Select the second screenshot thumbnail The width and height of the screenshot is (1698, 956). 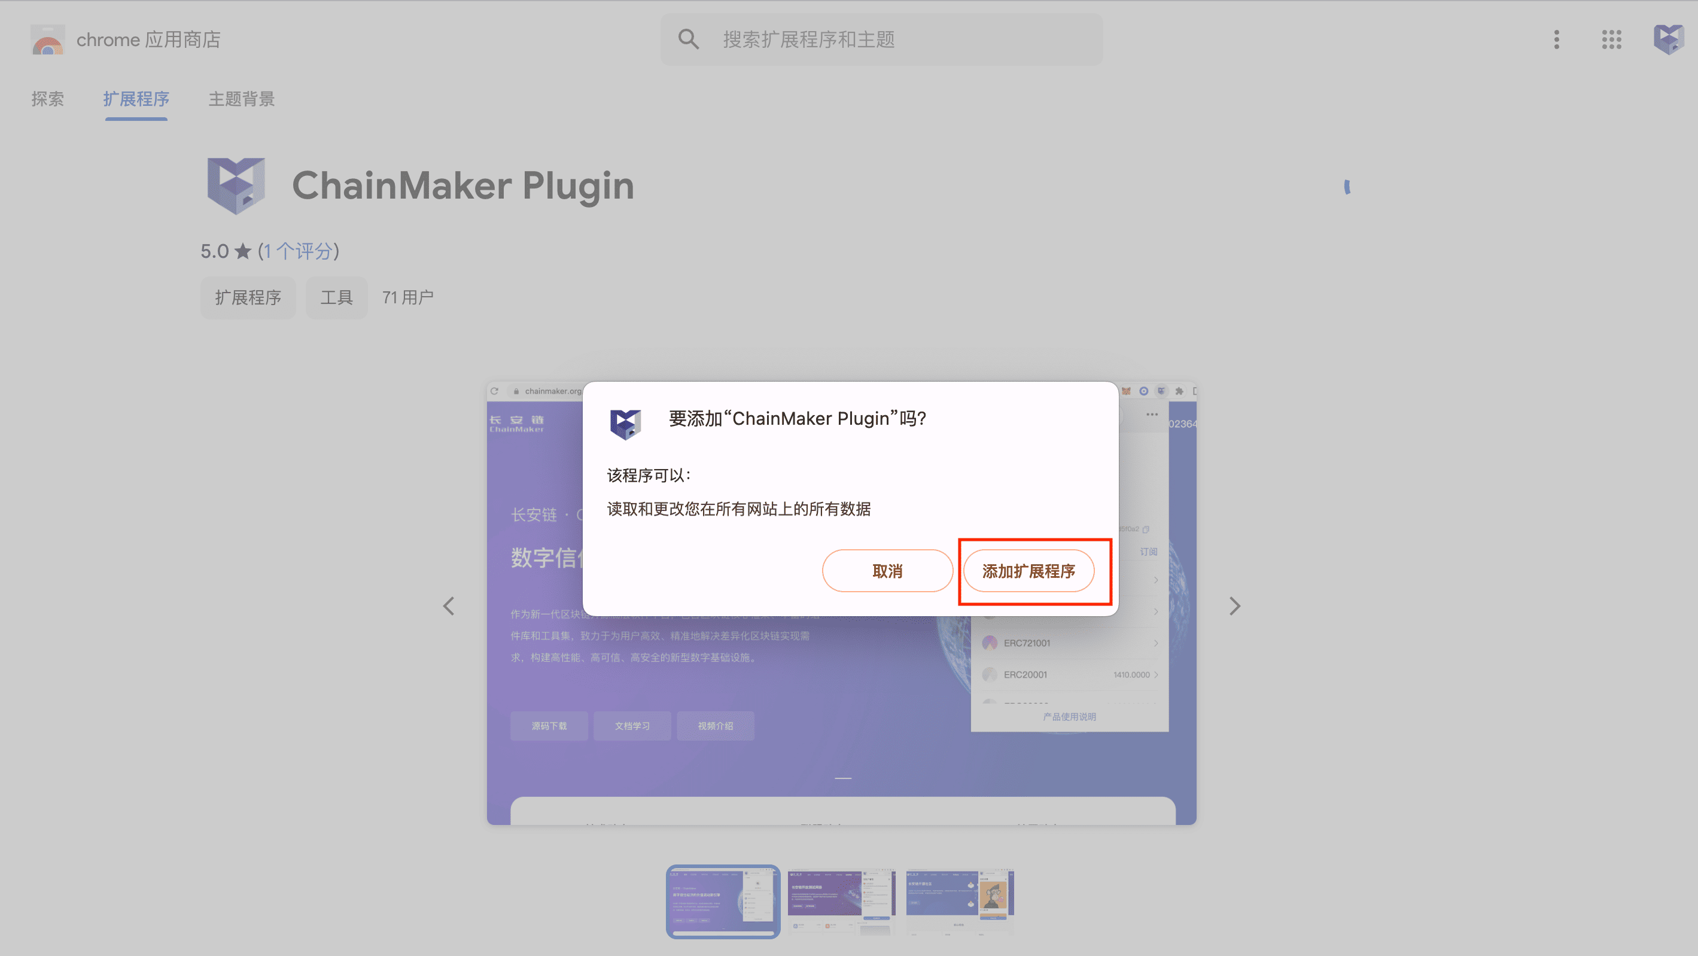[841, 902]
